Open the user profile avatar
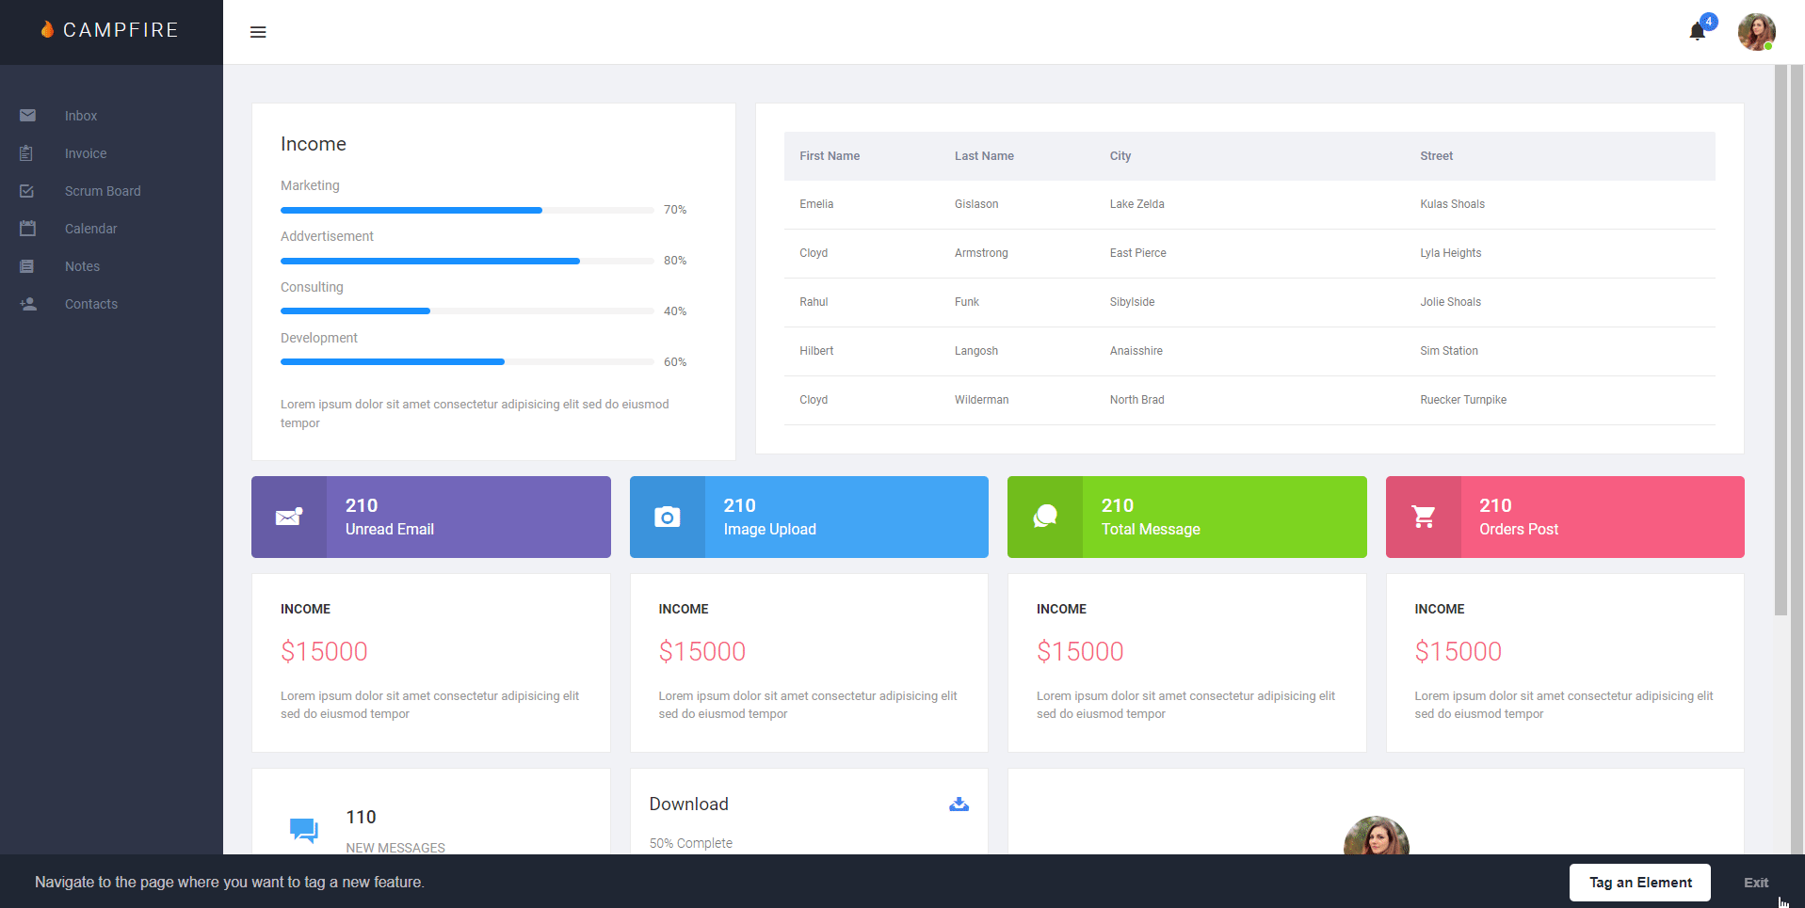Viewport: 1805px width, 908px height. pos(1756,31)
